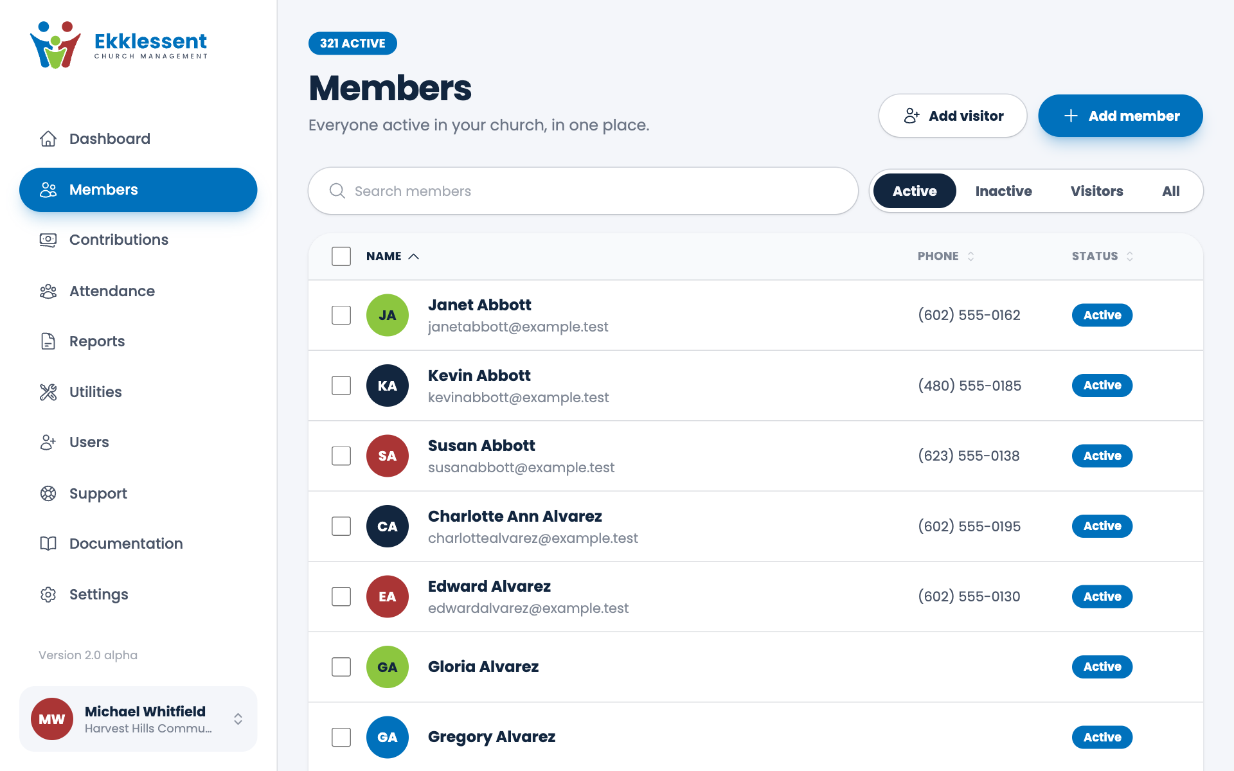
Task: Toggle the select-all checkbox in header
Action: (341, 256)
